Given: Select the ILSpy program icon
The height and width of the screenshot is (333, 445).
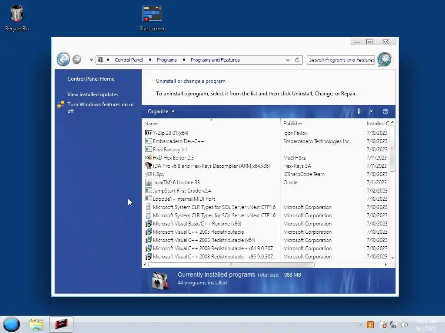Looking at the screenshot, I should (149, 174).
